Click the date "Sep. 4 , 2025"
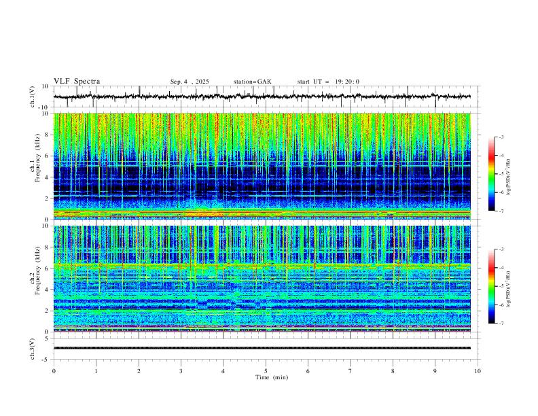Screen dimensions: 538x416 pyautogui.click(x=190, y=82)
